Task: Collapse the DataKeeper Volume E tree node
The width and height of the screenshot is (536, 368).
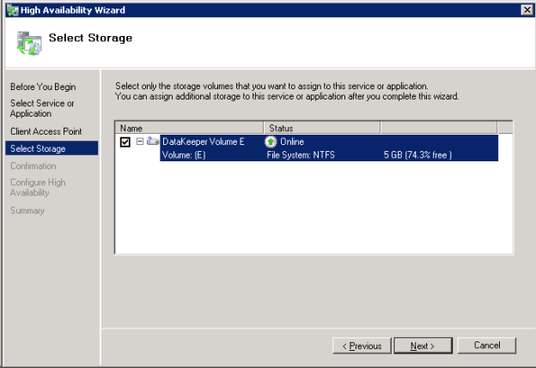Action: [x=140, y=142]
